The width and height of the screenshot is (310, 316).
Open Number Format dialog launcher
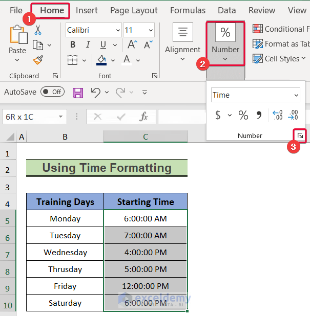[300, 136]
